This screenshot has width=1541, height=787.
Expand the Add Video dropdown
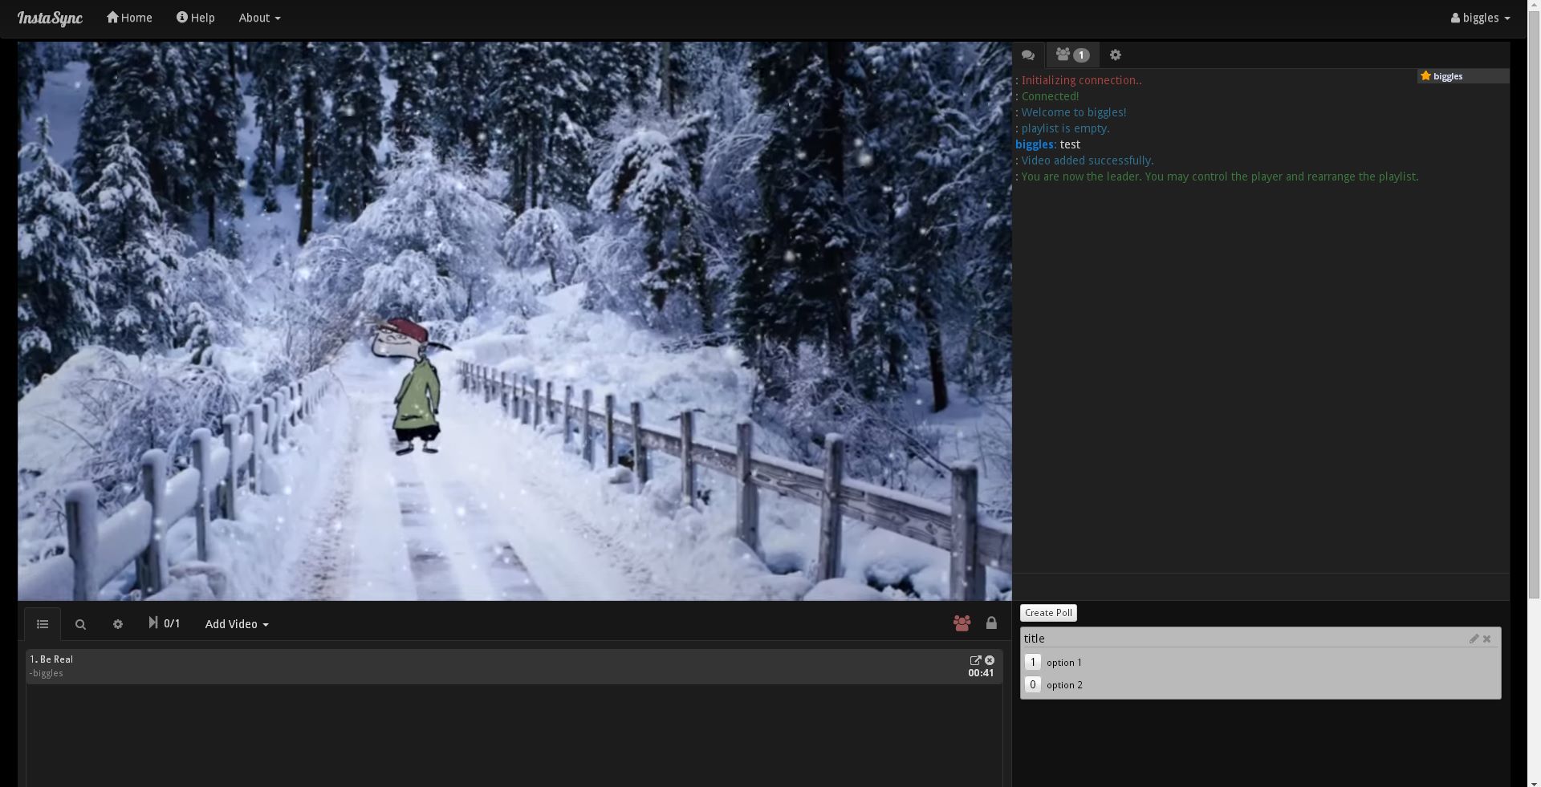coord(237,624)
